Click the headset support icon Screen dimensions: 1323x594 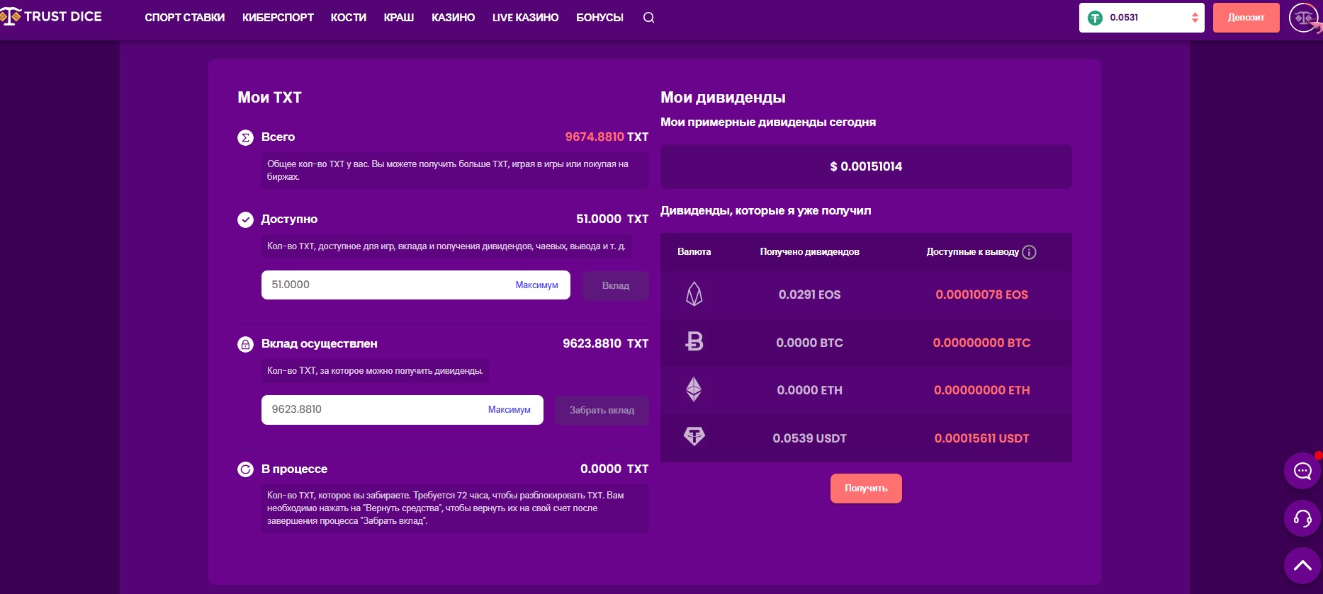point(1302,518)
